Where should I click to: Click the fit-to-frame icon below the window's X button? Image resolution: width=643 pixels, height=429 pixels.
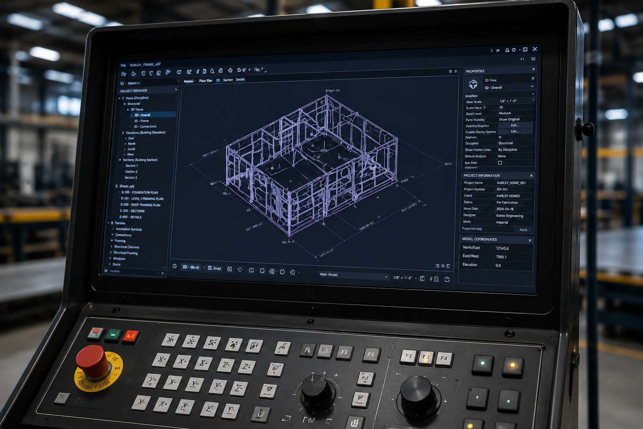click(534, 59)
